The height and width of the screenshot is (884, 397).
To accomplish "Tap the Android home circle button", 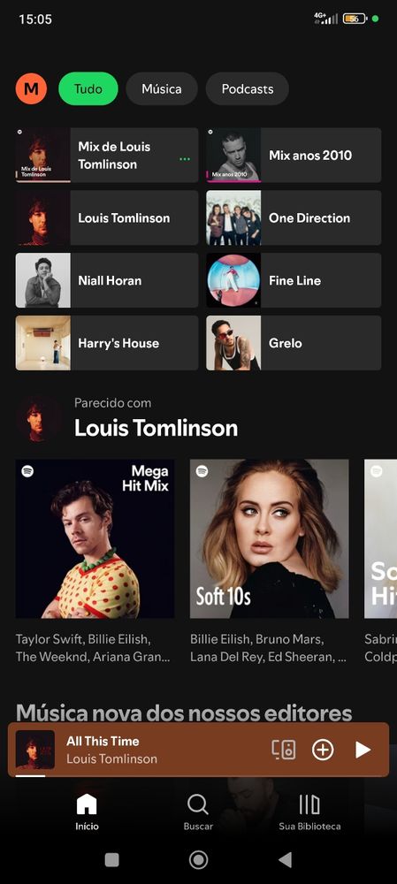I will pyautogui.click(x=198, y=860).
